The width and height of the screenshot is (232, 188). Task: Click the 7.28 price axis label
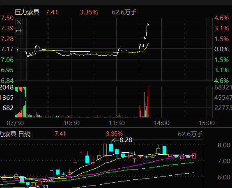[7, 39]
